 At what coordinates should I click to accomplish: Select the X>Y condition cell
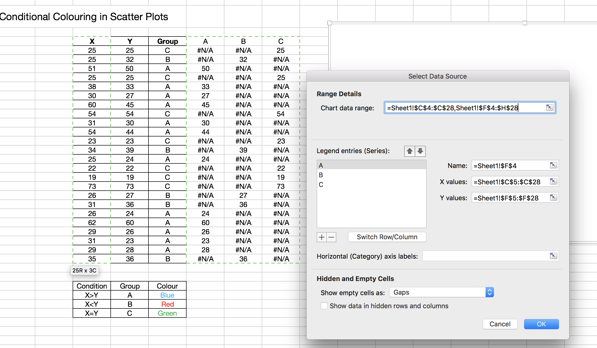click(x=92, y=295)
